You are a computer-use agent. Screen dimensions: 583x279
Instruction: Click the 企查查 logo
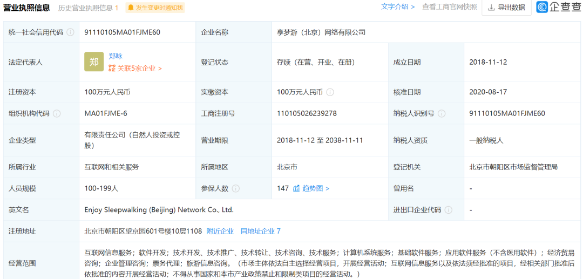[558, 7]
